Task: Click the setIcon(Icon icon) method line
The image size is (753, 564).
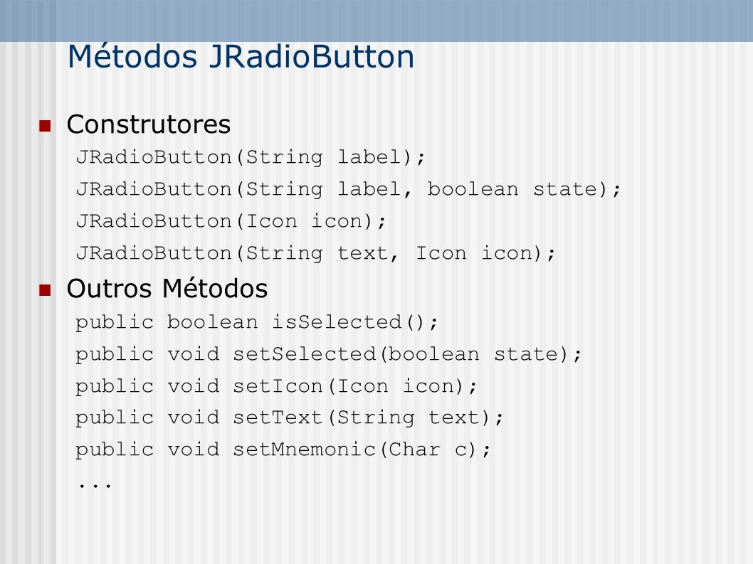Action: click(x=277, y=386)
